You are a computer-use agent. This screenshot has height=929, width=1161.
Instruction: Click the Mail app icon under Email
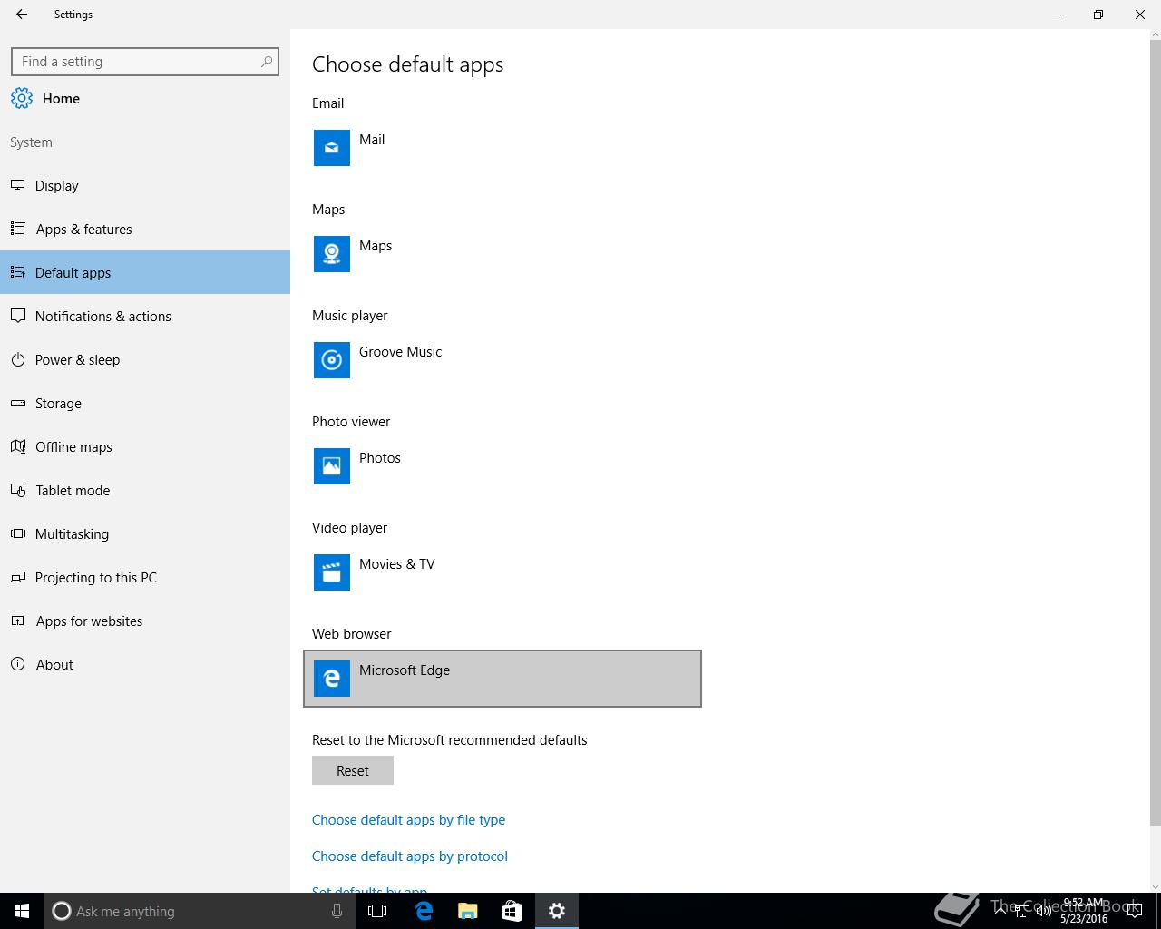pos(332,148)
